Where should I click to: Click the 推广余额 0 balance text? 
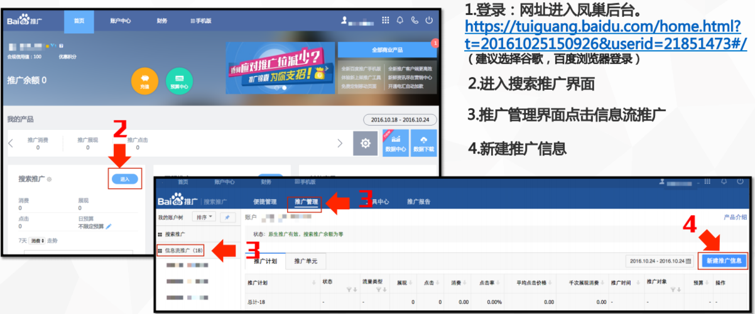26,80
